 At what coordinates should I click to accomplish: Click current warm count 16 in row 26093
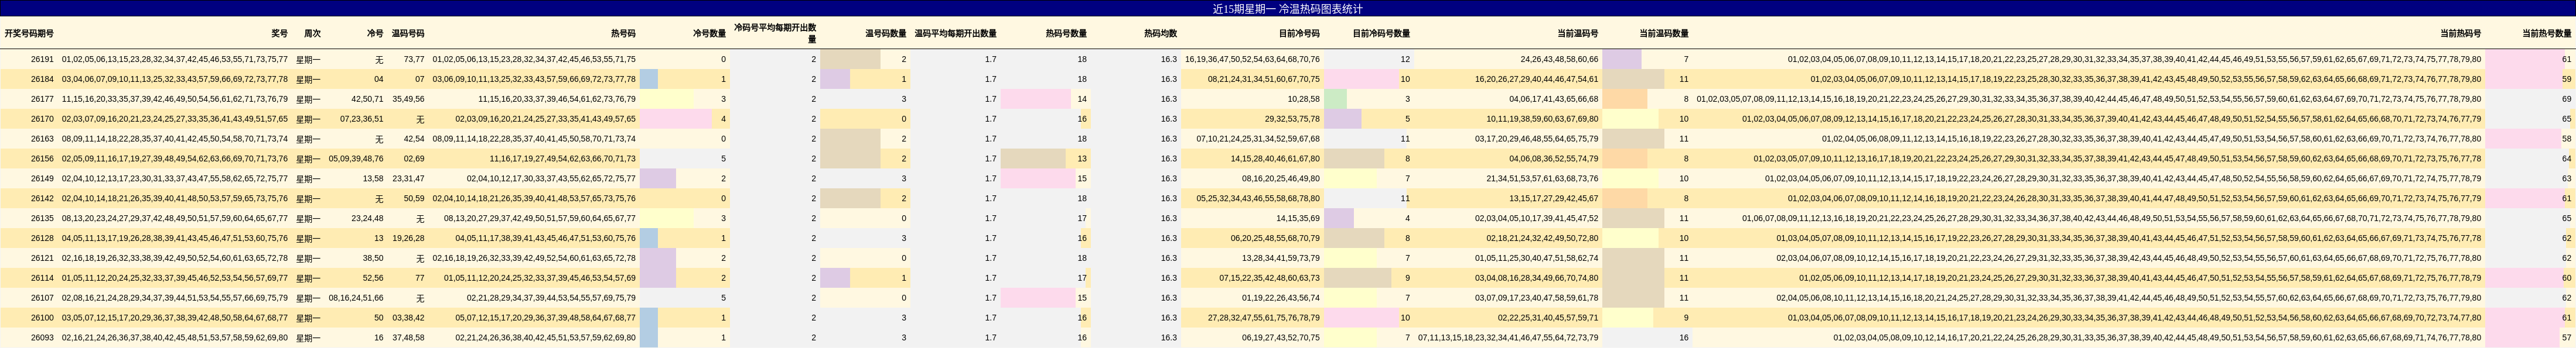tap(1684, 338)
